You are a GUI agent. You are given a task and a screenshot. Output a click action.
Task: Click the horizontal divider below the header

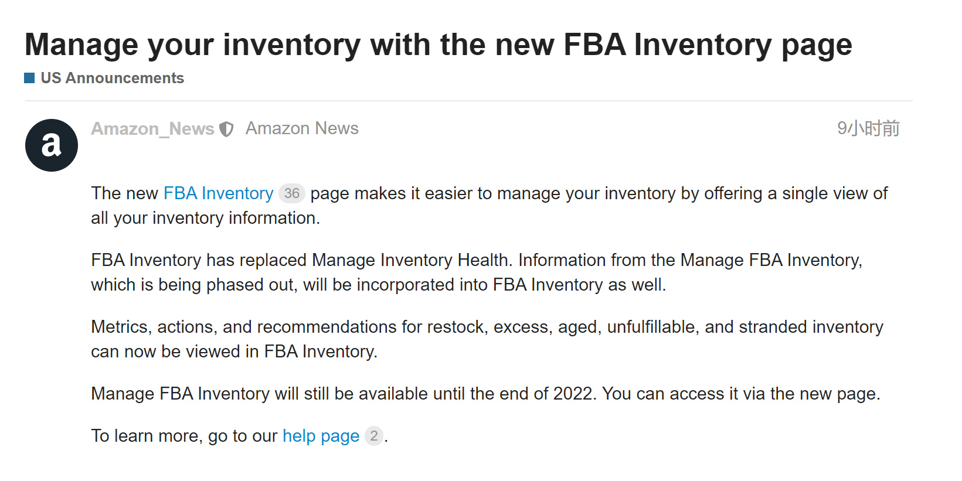pos(468,101)
